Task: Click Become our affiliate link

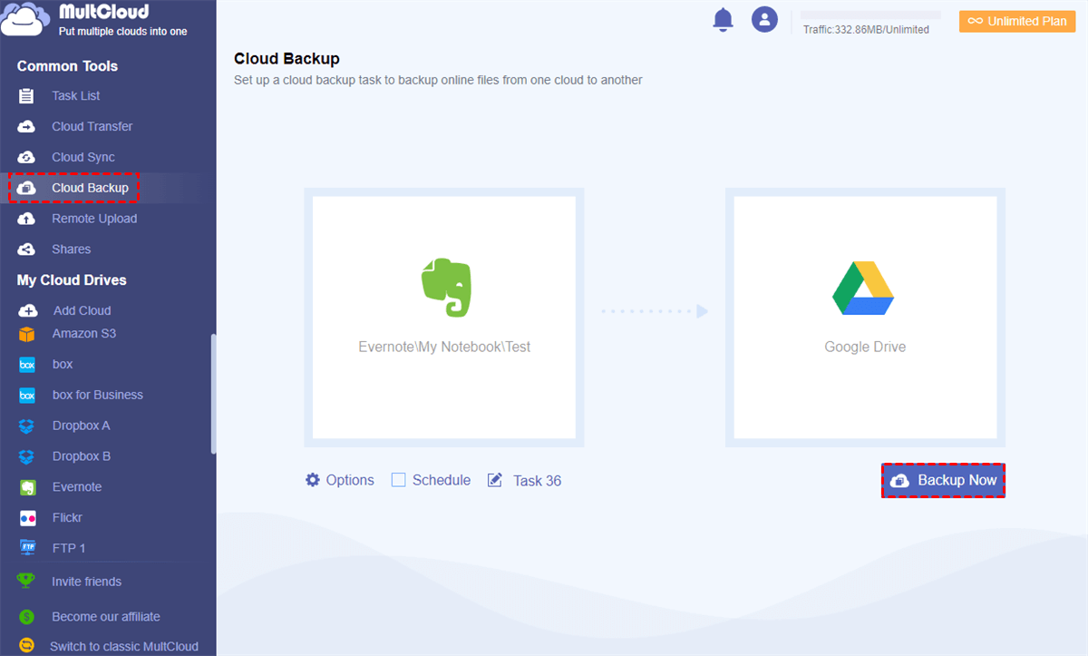Action: 106,617
